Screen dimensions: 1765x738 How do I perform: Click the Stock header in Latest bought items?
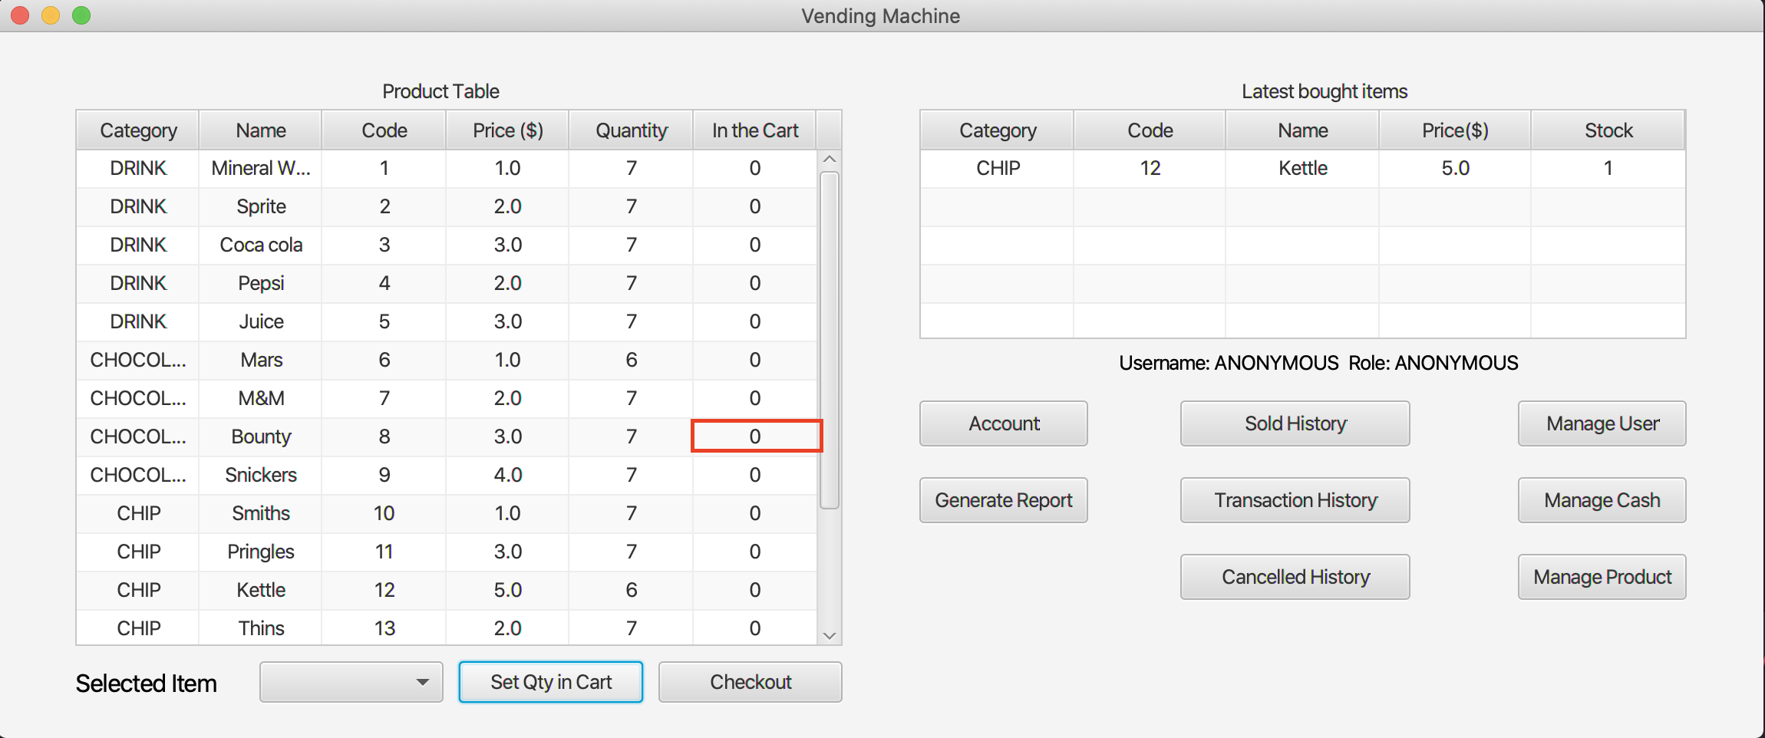1608,130
